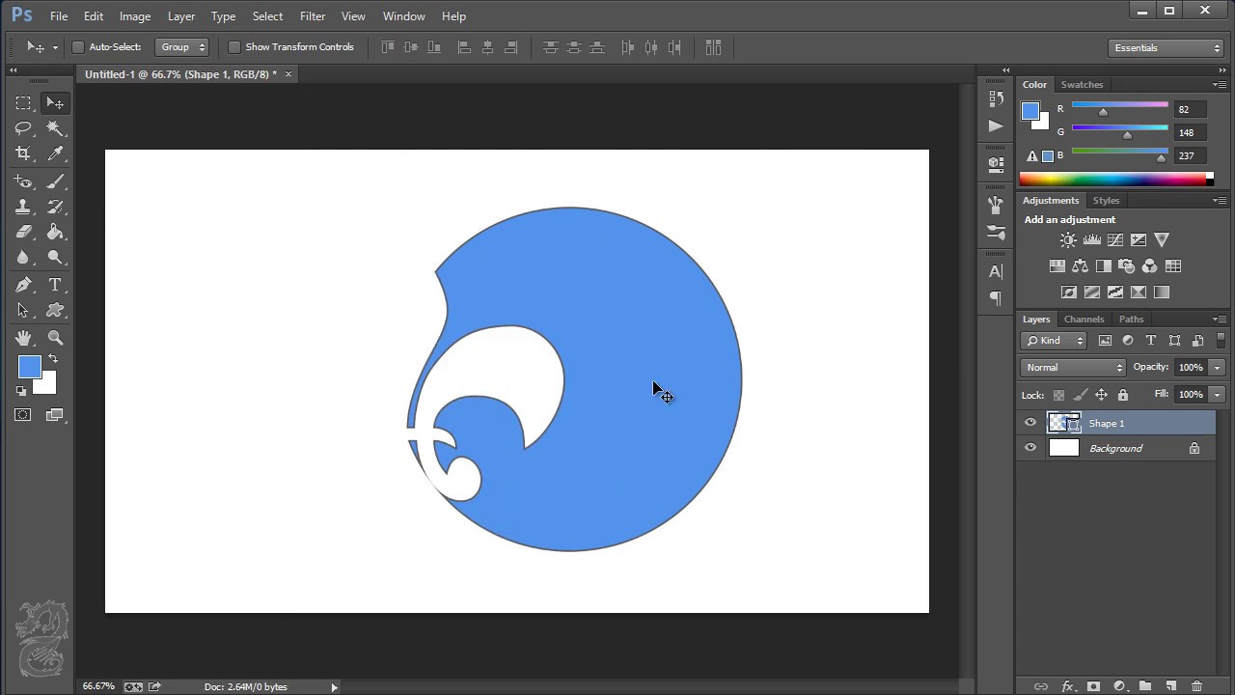Image resolution: width=1235 pixels, height=695 pixels.
Task: Select the Eyedropper tool
Action: pyautogui.click(x=55, y=153)
